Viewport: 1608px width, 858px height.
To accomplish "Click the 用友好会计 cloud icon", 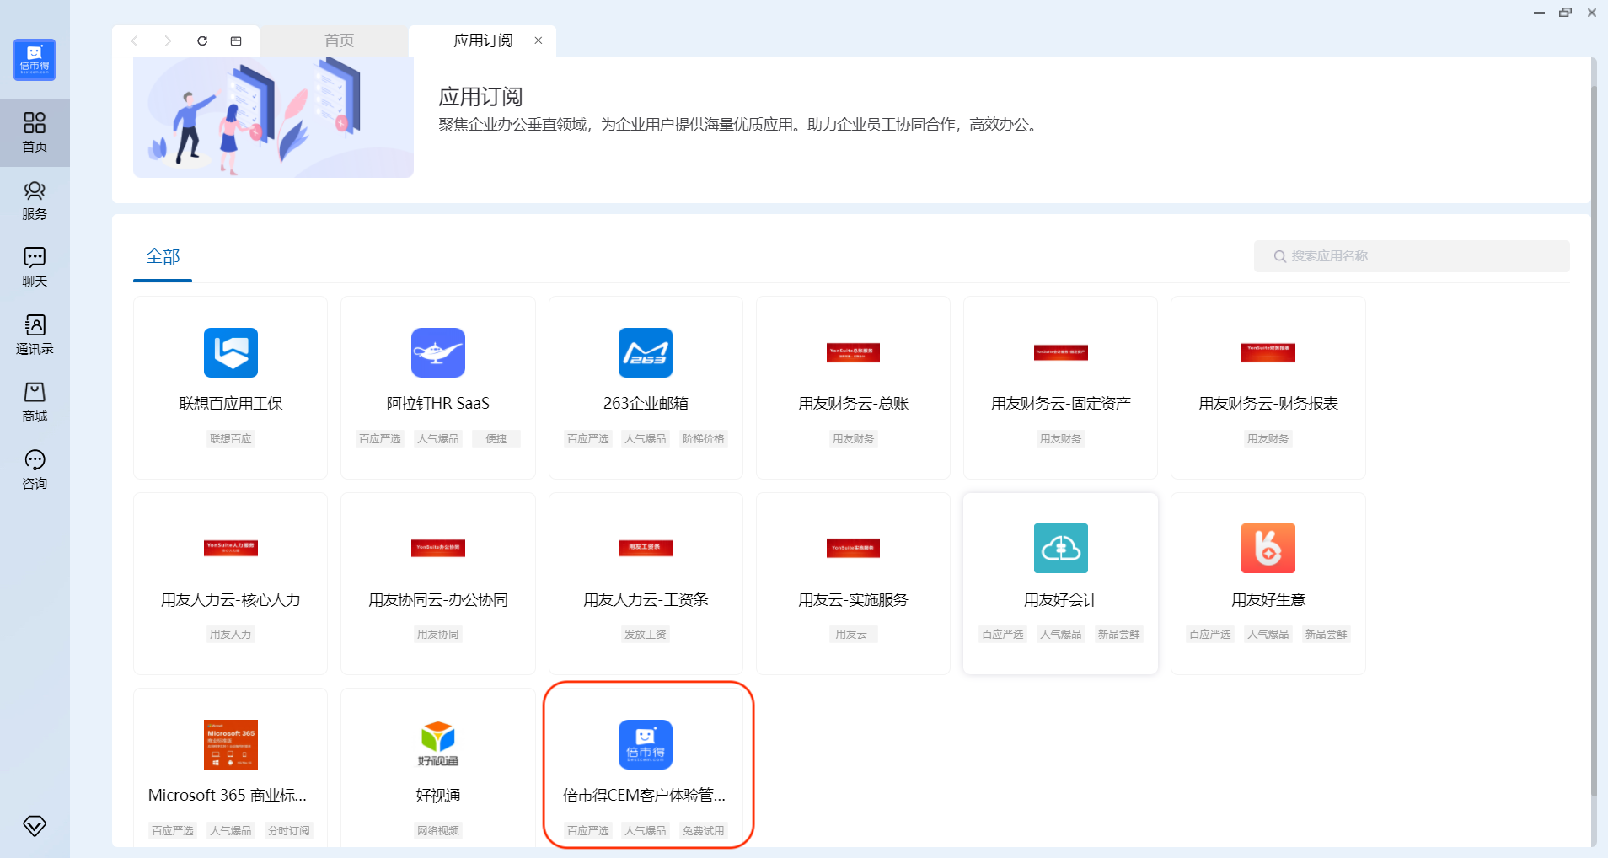I will (1060, 548).
